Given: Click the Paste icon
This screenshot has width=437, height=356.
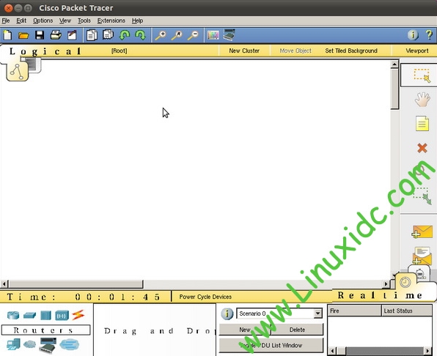Looking at the screenshot, I should pos(108,35).
